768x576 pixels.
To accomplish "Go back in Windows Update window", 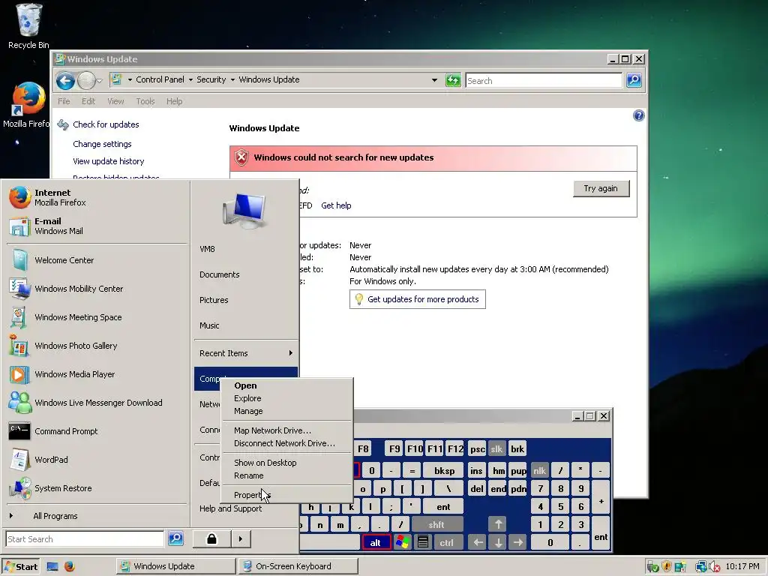I will [65, 80].
